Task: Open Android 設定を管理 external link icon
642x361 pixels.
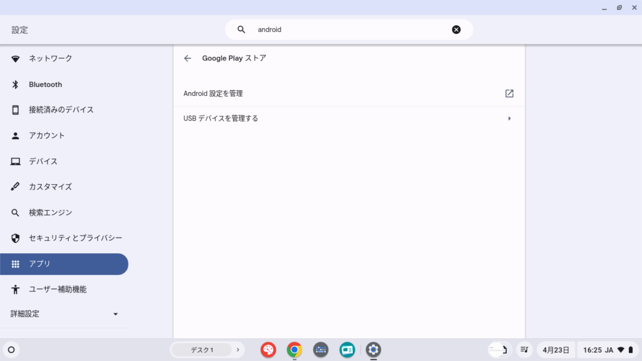Action: (509, 93)
